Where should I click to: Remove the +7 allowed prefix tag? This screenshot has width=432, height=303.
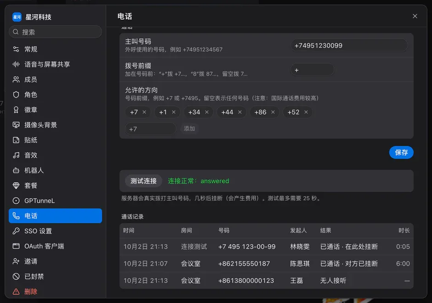[144, 112]
